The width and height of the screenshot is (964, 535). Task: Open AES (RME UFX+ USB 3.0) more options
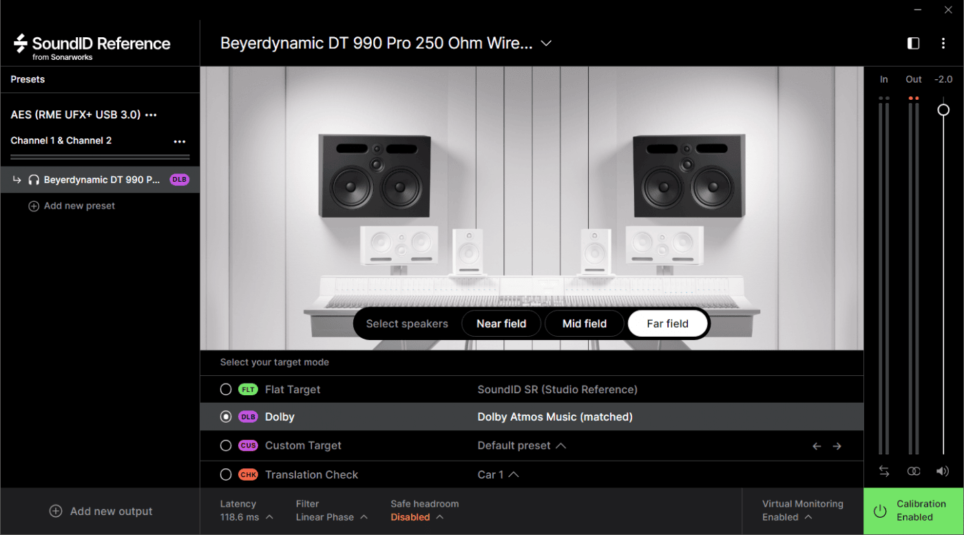[151, 115]
